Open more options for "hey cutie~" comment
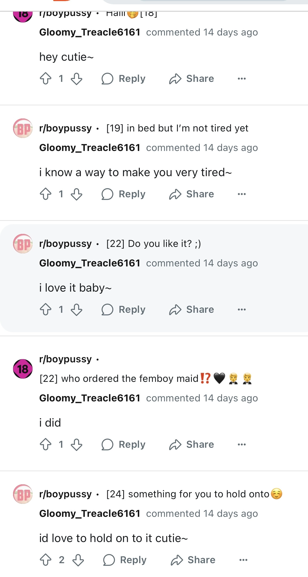308x577 pixels. tap(242, 79)
